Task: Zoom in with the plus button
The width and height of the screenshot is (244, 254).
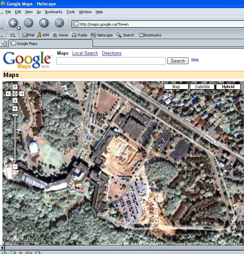Action: [x=15, y=108]
